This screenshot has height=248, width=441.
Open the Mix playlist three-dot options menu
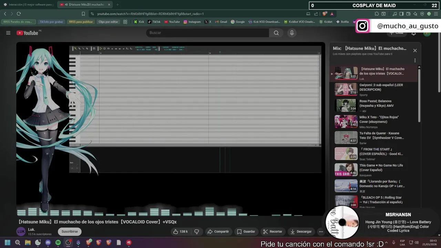coord(415,60)
